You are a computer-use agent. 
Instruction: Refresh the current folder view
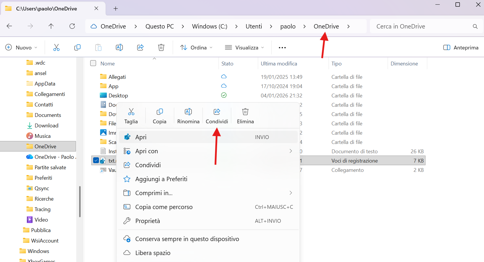72,26
